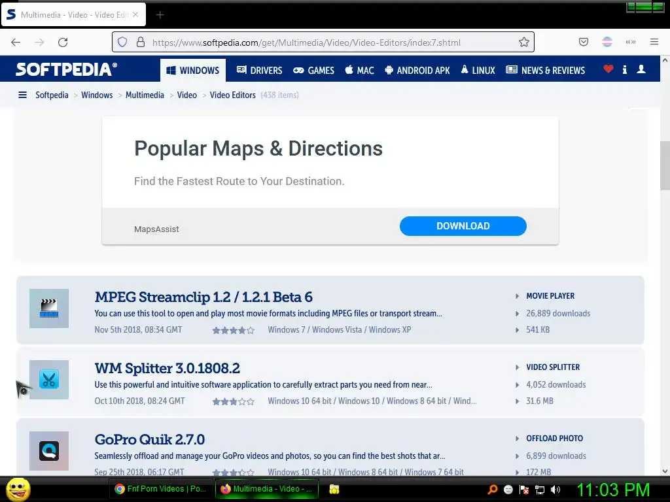Open tracking protection shield icon in address bar
This screenshot has height=502, width=670.
[x=122, y=42]
